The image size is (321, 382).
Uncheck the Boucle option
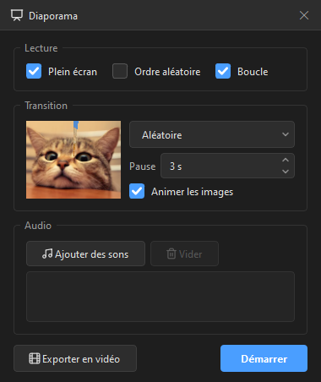pos(223,71)
